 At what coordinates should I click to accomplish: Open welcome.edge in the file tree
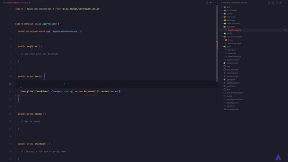click(x=234, y=44)
